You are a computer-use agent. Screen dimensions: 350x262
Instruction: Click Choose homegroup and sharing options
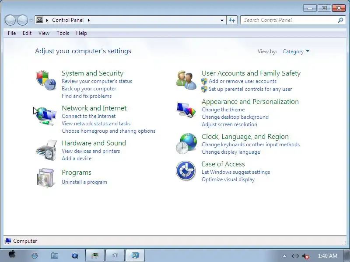point(108,131)
